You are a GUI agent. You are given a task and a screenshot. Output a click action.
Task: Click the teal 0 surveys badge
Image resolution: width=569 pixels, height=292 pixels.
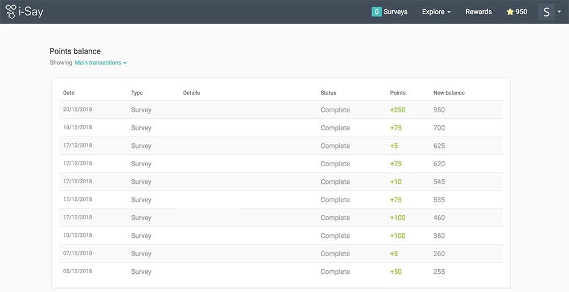376,11
